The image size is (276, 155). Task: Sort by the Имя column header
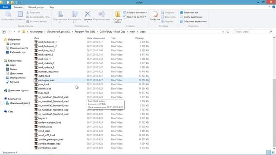coord(37,38)
